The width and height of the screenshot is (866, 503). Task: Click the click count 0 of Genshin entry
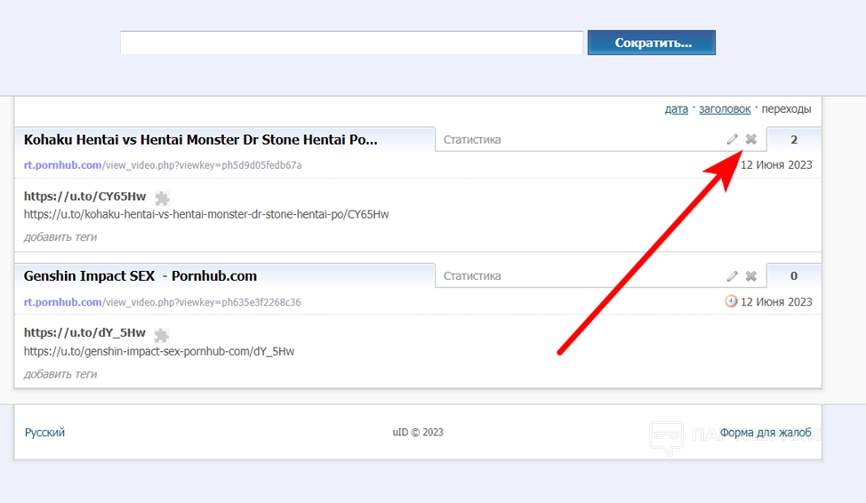[794, 276]
